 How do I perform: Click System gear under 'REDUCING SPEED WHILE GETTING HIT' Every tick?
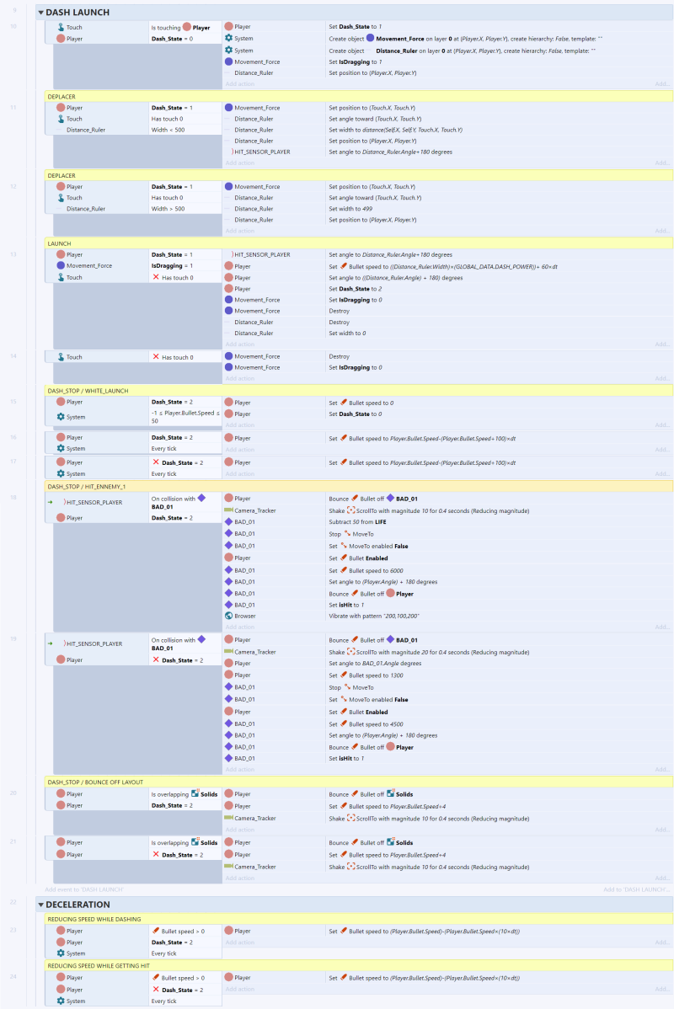point(61,1001)
